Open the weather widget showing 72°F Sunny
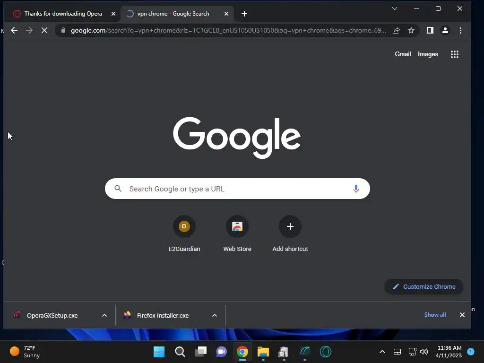 (25, 352)
